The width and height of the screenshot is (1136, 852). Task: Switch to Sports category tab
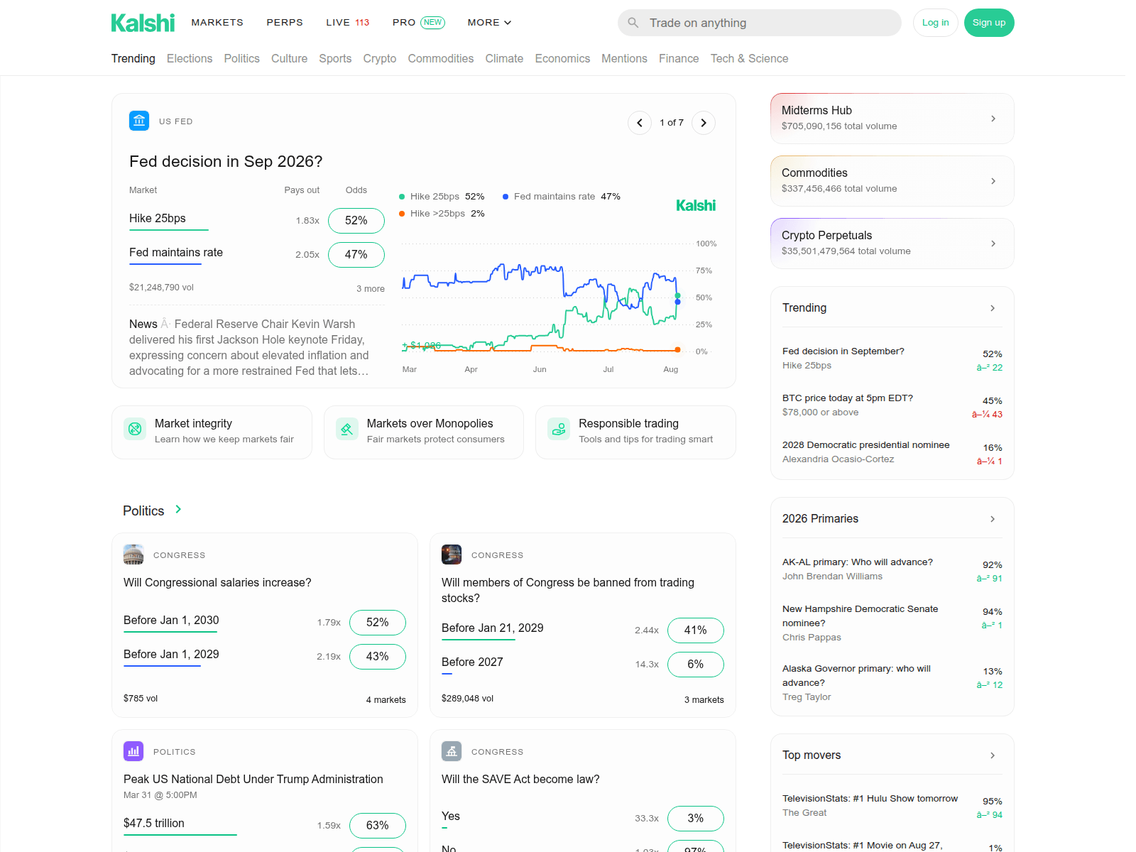pos(335,58)
